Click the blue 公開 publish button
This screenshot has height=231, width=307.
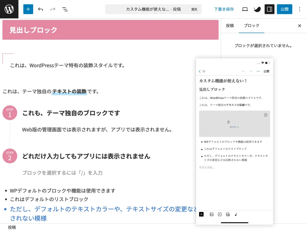285,9
